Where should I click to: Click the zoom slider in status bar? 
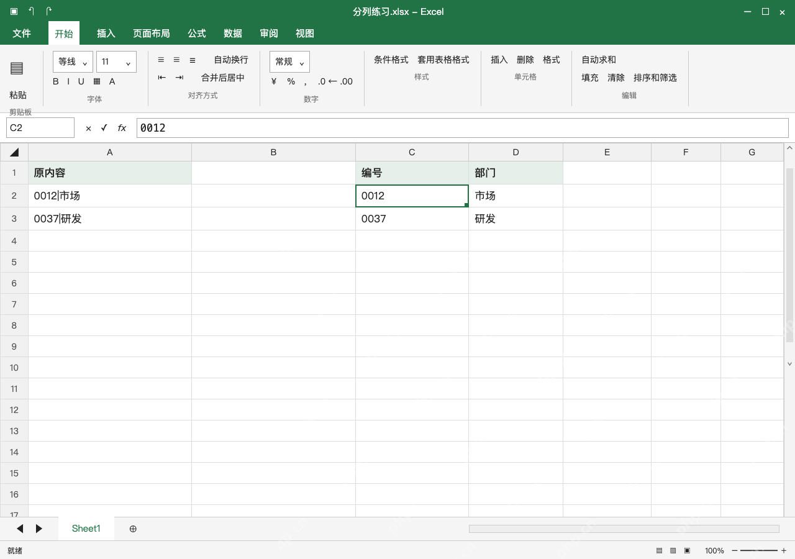click(759, 550)
